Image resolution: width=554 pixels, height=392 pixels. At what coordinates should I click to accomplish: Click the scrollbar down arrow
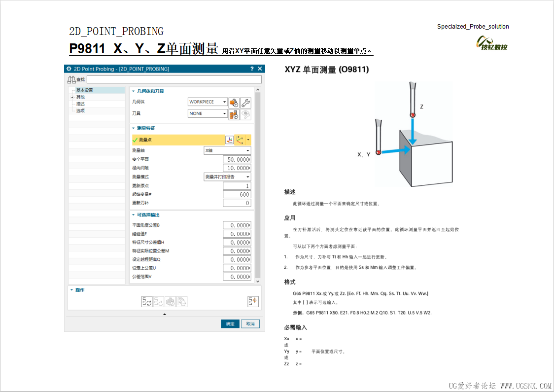[x=258, y=282]
